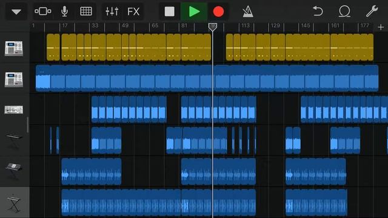Screen dimensions: 388x218
Task: Click bar 113 on the ruler
Action: pyautogui.click(x=246, y=25)
